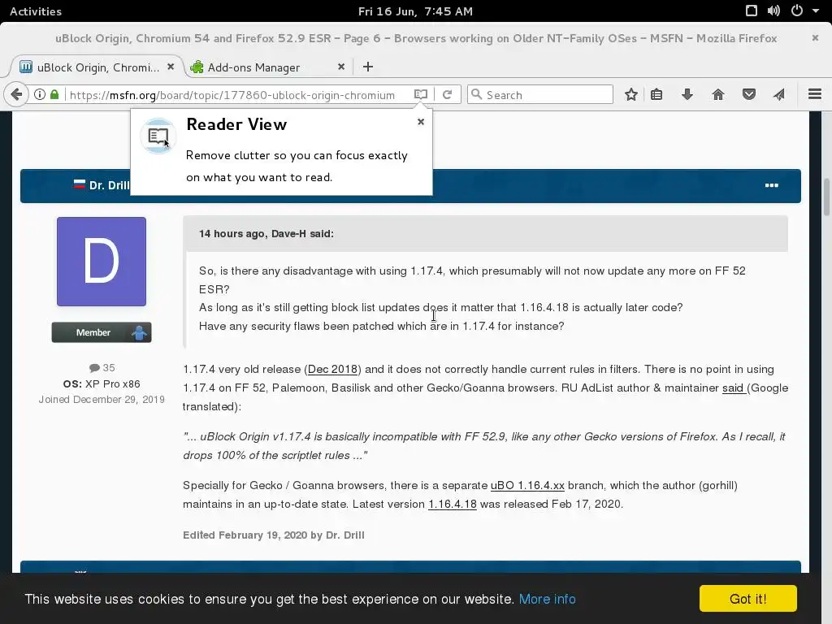Click '14 hours ago, Dave-H said:' quote header
This screenshot has height=624, width=832.
266,233
